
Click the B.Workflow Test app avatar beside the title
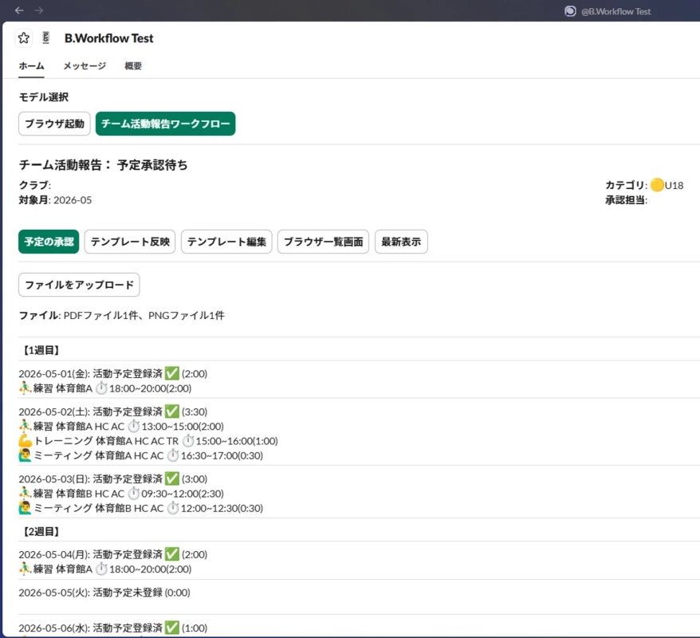pos(45,37)
